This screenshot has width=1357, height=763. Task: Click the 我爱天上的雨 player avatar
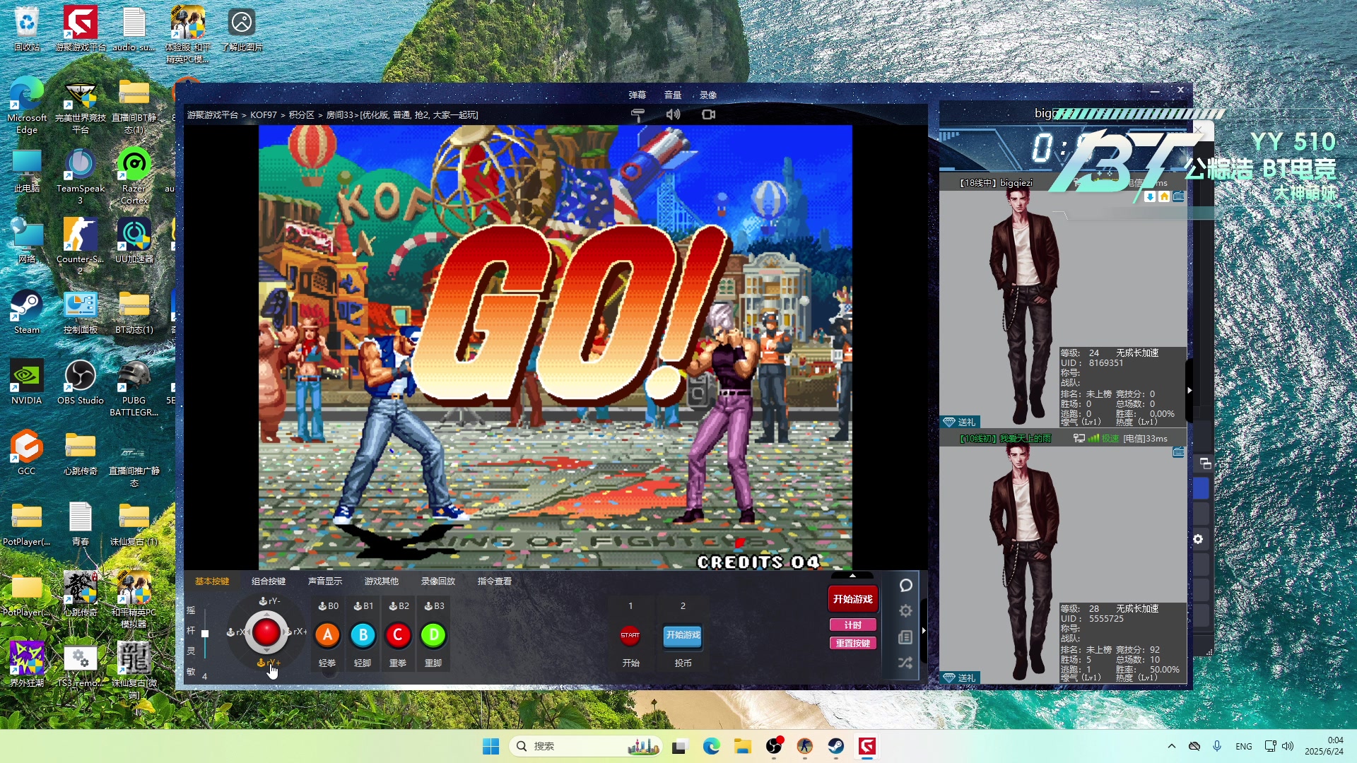(x=1023, y=563)
